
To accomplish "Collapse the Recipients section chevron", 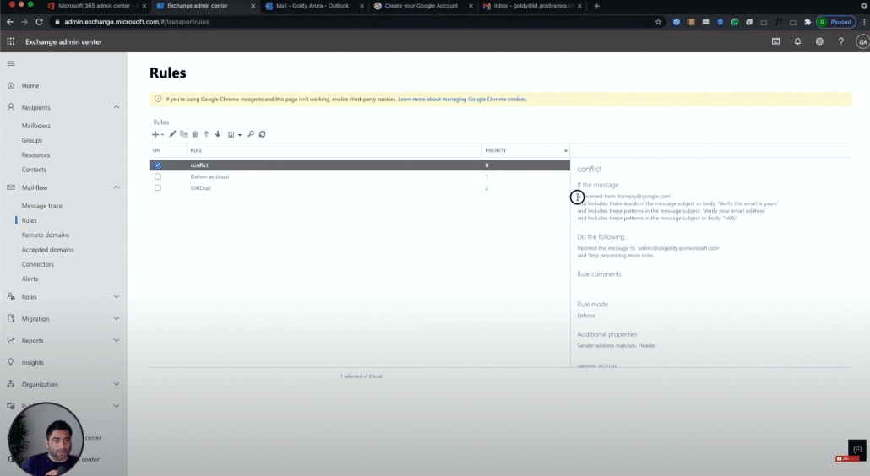I will 117,107.
